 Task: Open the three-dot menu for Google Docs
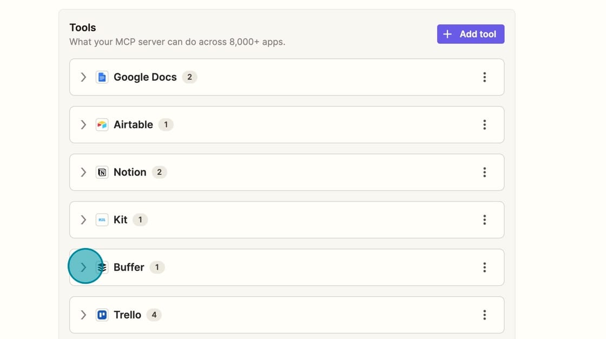coord(484,77)
